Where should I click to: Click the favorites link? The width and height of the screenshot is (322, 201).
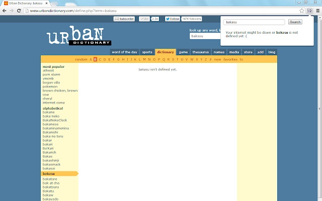coord(230,59)
